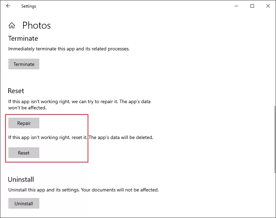Reset the Photos app data
The width and height of the screenshot is (276, 218).
[23, 153]
